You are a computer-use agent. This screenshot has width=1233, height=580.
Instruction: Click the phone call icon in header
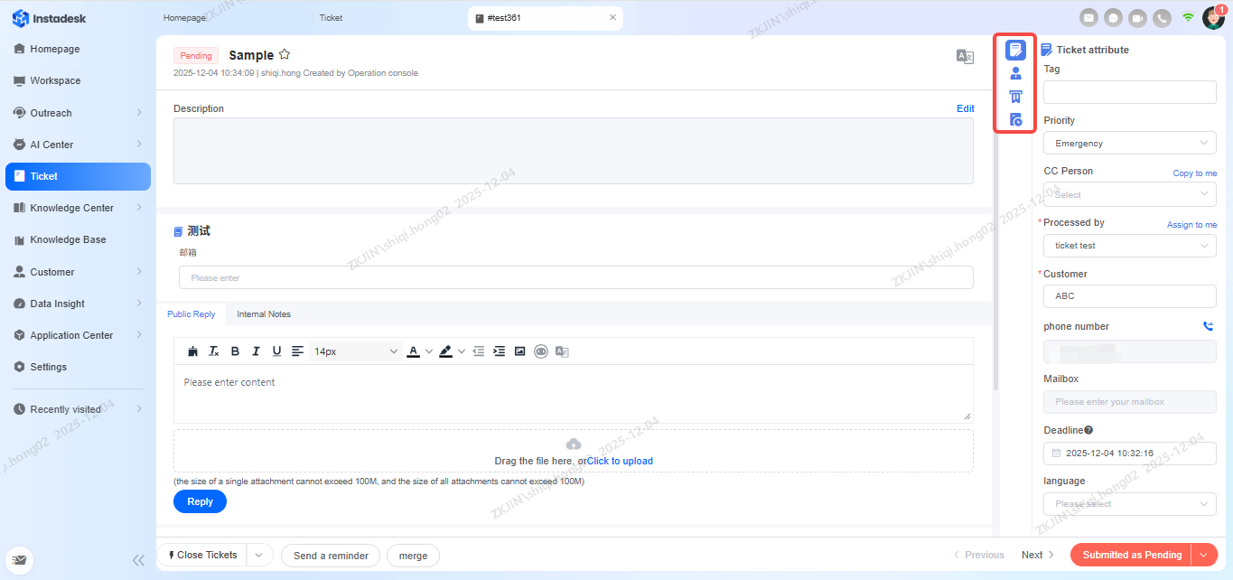coord(1162,17)
